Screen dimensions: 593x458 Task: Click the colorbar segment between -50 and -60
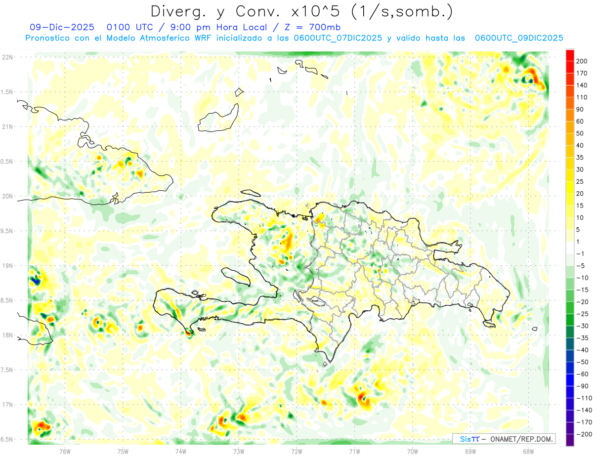[x=570, y=368]
